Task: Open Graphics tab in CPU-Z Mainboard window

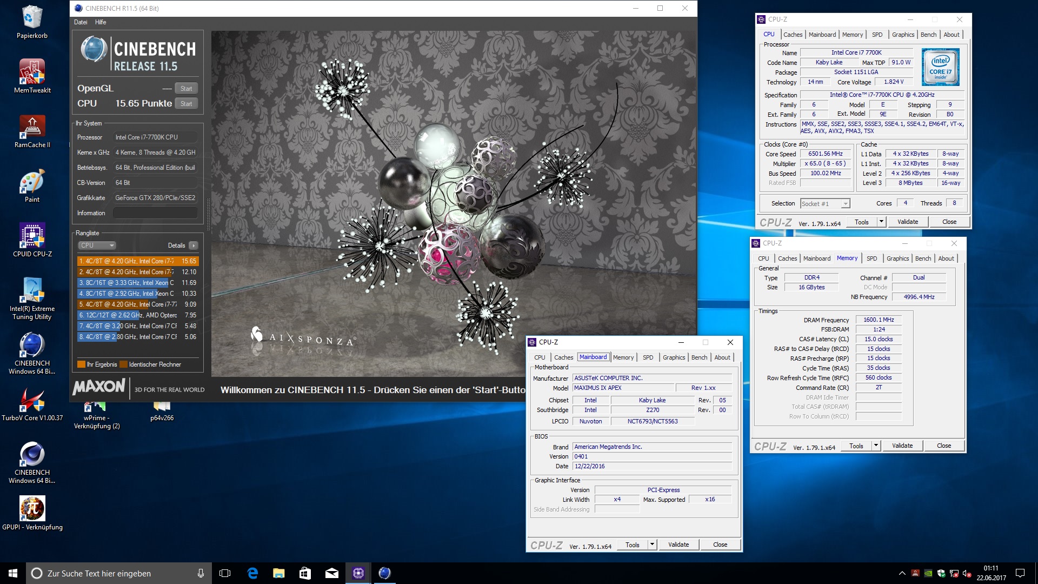Action: [674, 357]
